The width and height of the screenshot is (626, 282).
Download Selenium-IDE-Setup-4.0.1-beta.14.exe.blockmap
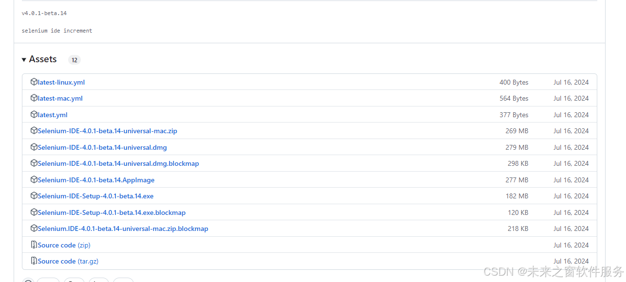112,212
